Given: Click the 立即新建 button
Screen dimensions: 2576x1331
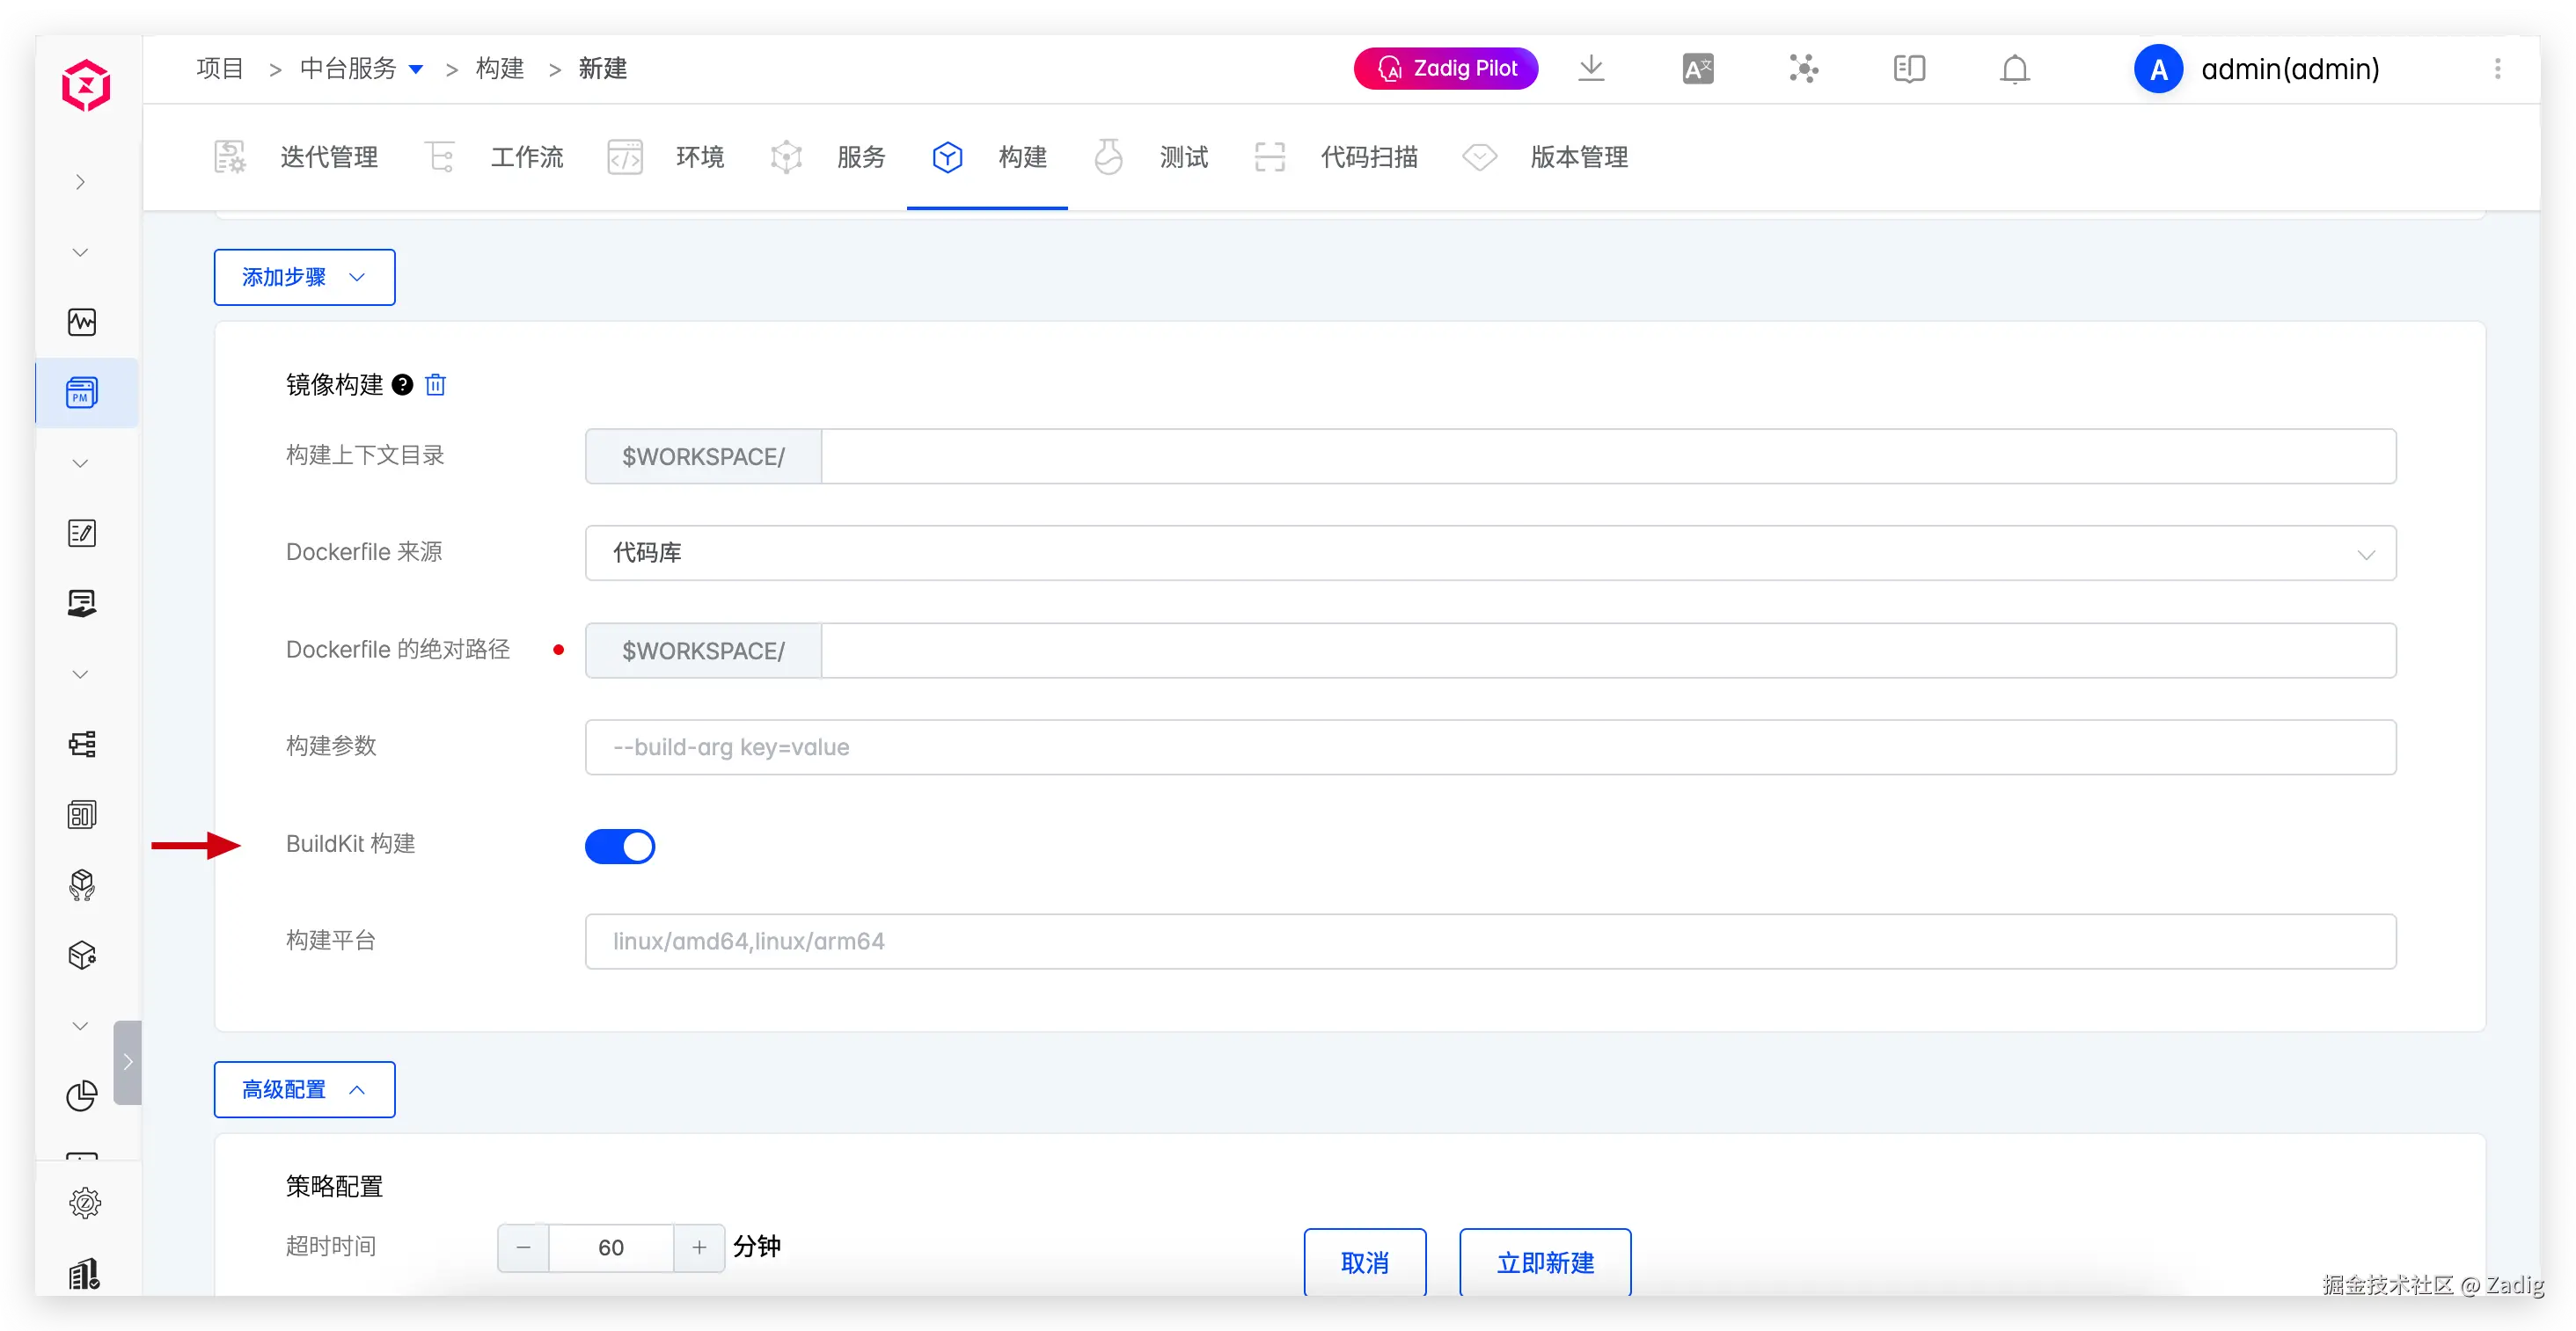Looking at the screenshot, I should [x=1545, y=1262].
